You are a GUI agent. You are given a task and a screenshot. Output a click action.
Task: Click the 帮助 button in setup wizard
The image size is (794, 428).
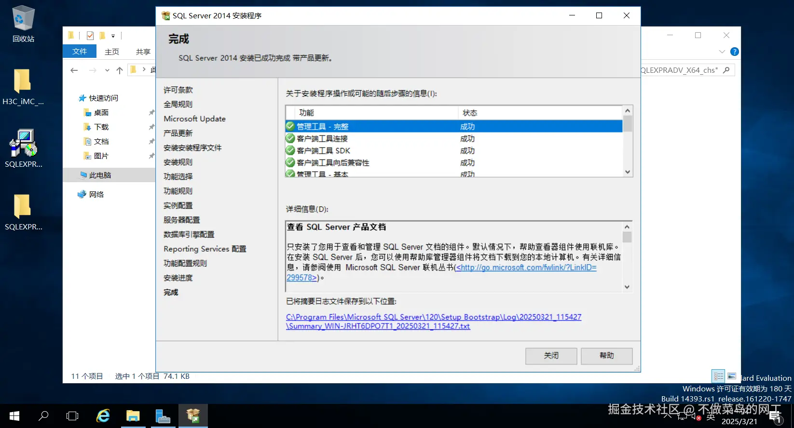coord(607,356)
